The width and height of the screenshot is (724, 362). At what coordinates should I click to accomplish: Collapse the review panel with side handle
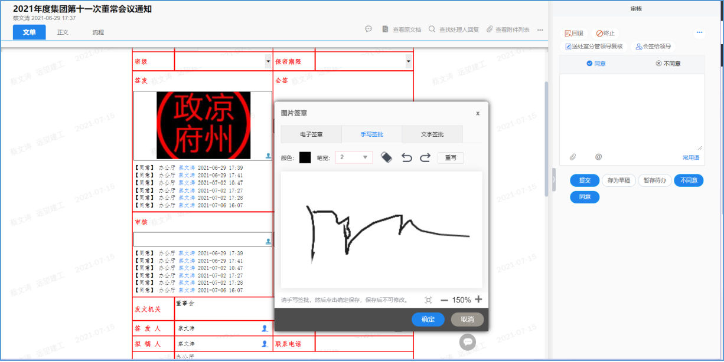coord(554,179)
